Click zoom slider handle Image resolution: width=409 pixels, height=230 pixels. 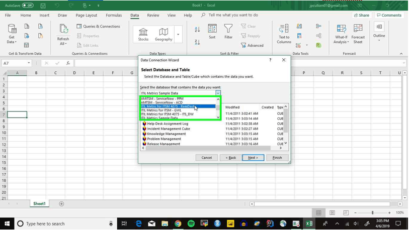(x=372, y=213)
